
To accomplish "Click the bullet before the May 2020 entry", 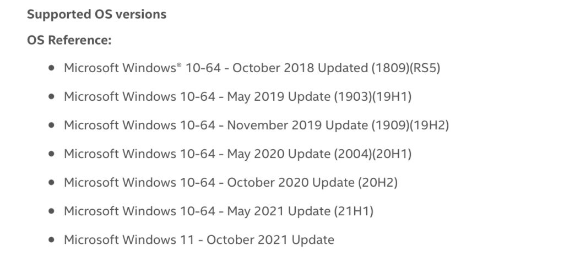I will pyautogui.click(x=51, y=154).
